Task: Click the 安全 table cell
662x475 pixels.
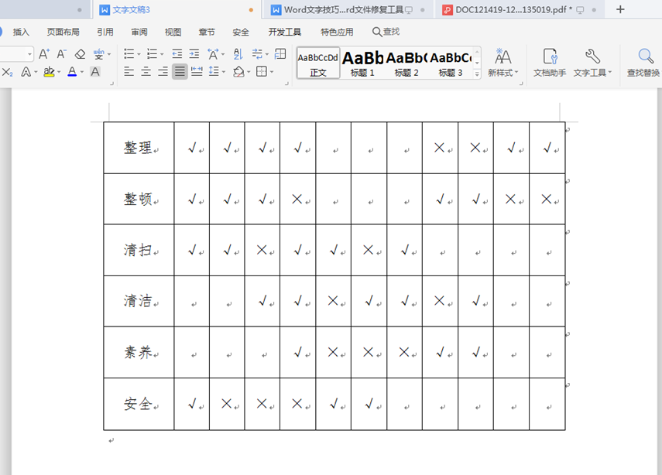Action: tap(139, 404)
